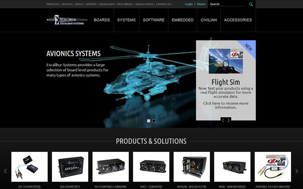This screenshot has width=303, height=189.
Task: Open the Software navigation menu
Action: [x=154, y=20]
